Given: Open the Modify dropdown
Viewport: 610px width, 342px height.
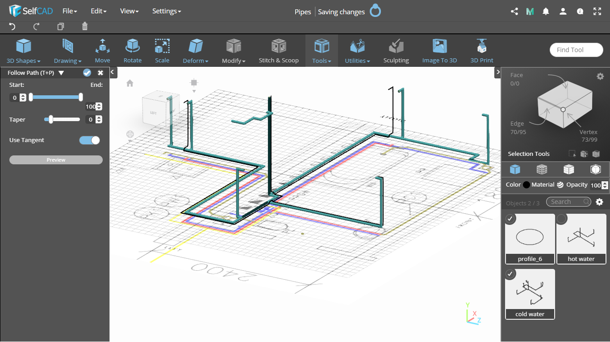Looking at the screenshot, I should coord(234,51).
